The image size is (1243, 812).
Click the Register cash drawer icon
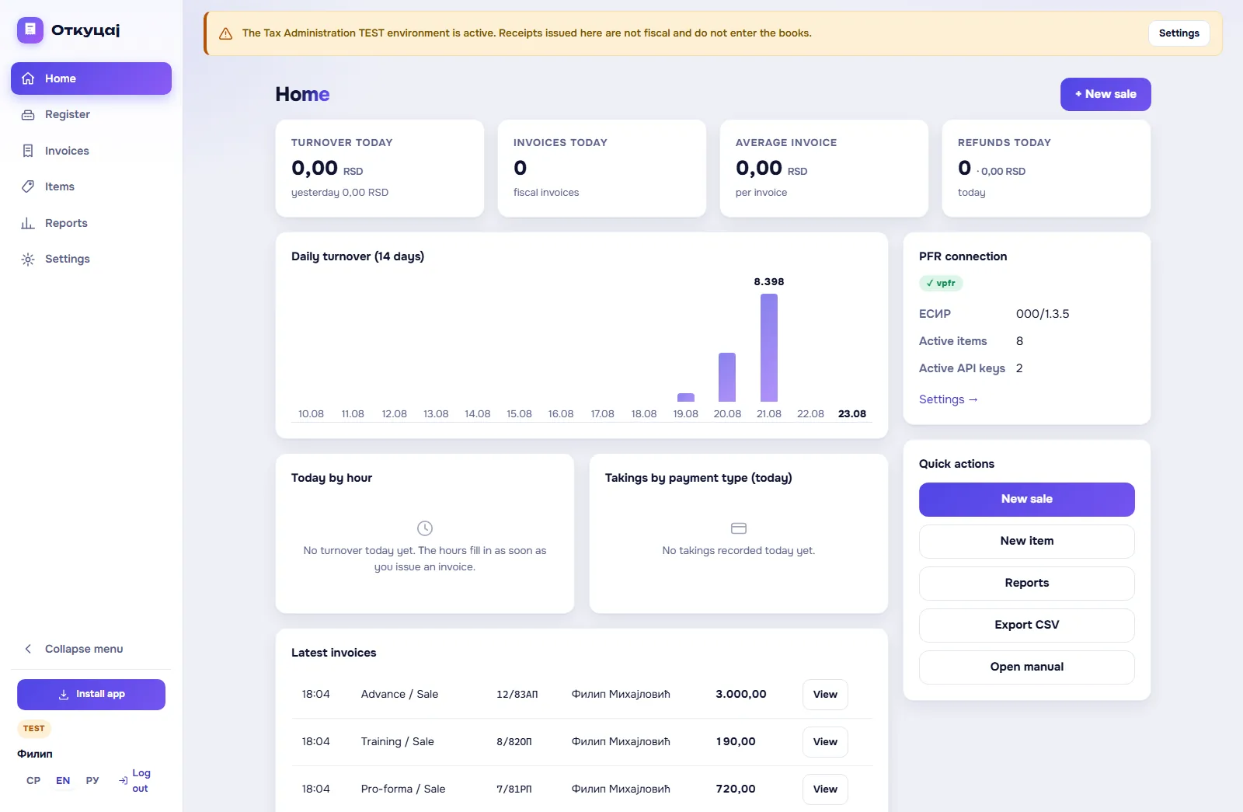28,115
